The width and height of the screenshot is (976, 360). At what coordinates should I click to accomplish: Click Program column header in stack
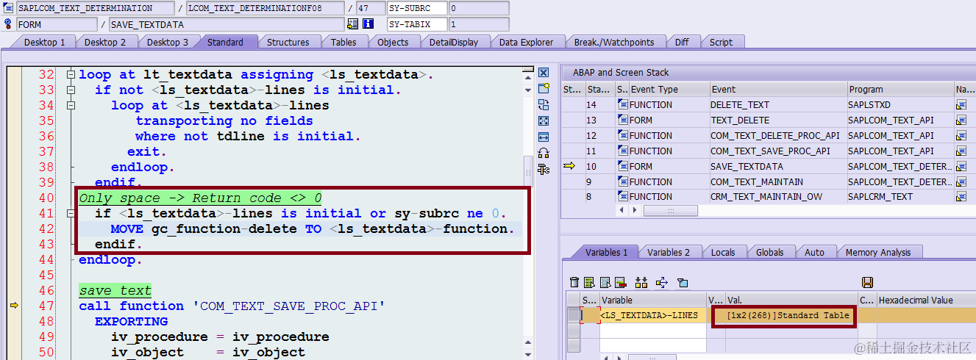(900, 89)
